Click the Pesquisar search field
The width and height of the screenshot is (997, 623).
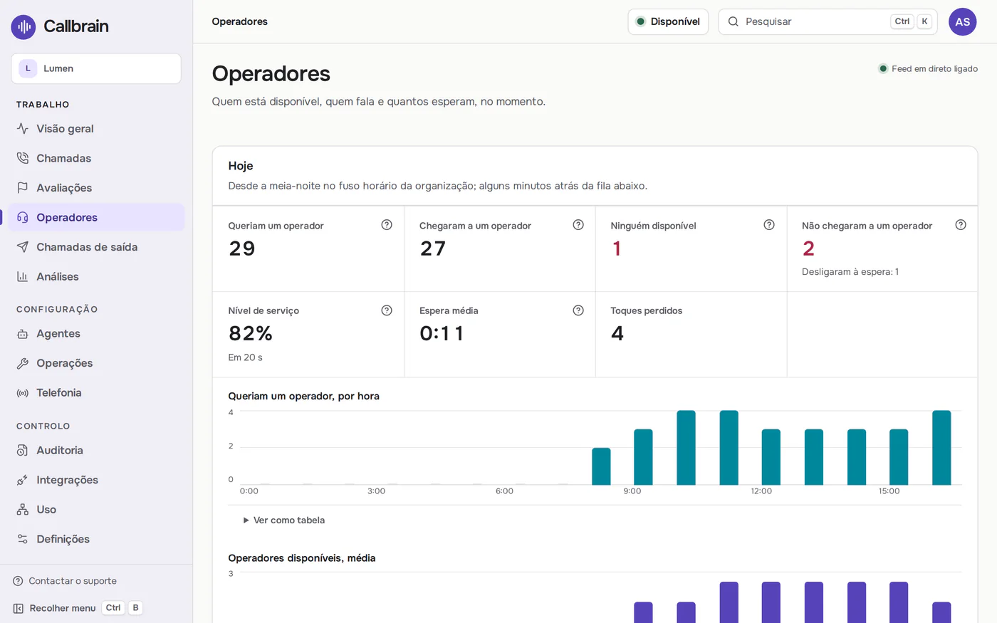tap(828, 22)
